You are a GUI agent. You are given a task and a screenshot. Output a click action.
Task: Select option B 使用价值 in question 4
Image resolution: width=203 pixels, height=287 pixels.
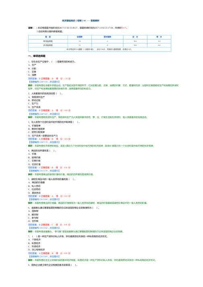[x=34, y=157]
